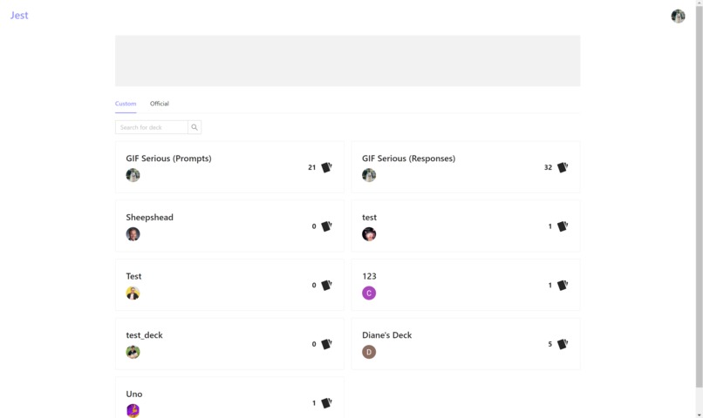The width and height of the screenshot is (703, 418).
Task: Click into the Search for deck field
Action: [x=152, y=127]
